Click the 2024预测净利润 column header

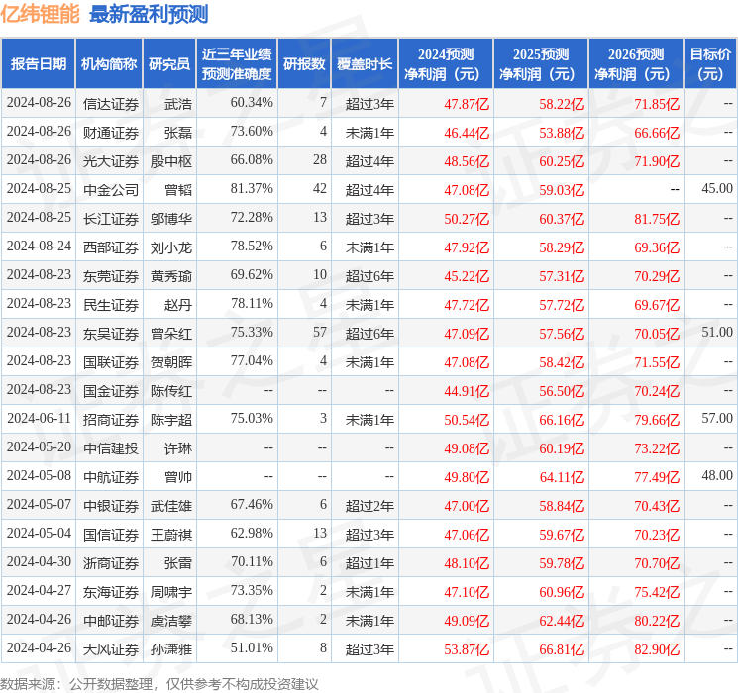coord(446,64)
